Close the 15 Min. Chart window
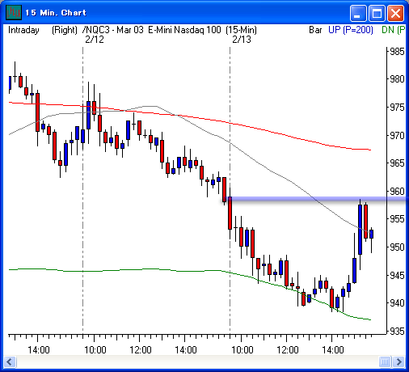This screenshot has height=372, width=409. coord(395,13)
